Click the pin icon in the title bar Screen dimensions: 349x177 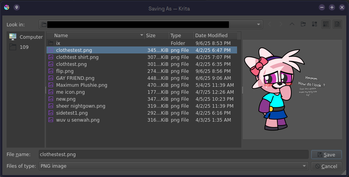[x=16, y=7]
